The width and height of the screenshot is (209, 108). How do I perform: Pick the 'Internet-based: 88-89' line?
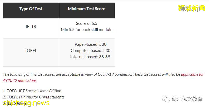click(x=90, y=57)
